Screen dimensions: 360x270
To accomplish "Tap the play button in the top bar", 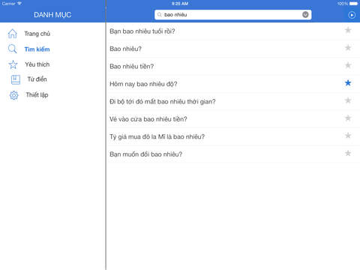I will (x=352, y=15).
